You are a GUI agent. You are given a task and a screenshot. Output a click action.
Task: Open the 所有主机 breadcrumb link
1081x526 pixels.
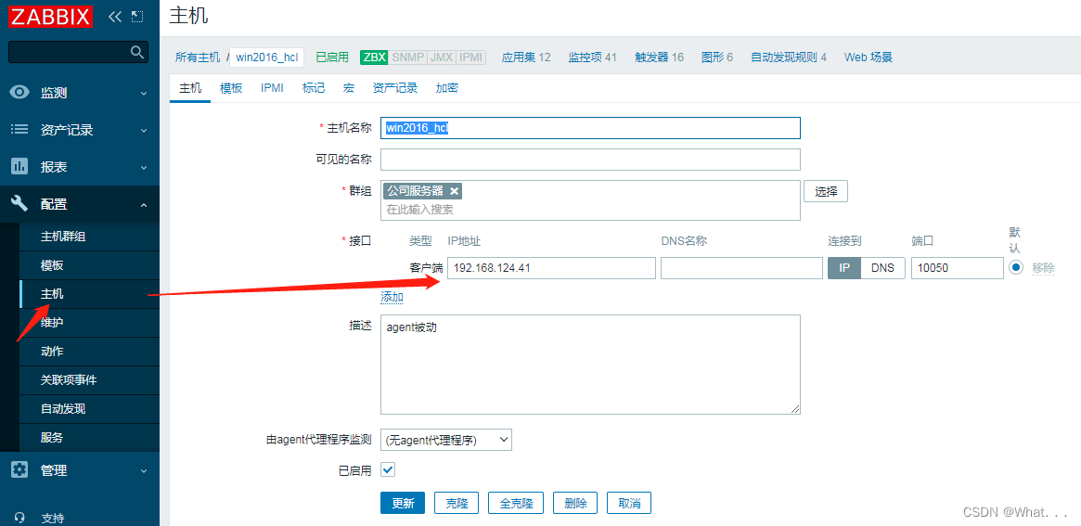click(198, 58)
